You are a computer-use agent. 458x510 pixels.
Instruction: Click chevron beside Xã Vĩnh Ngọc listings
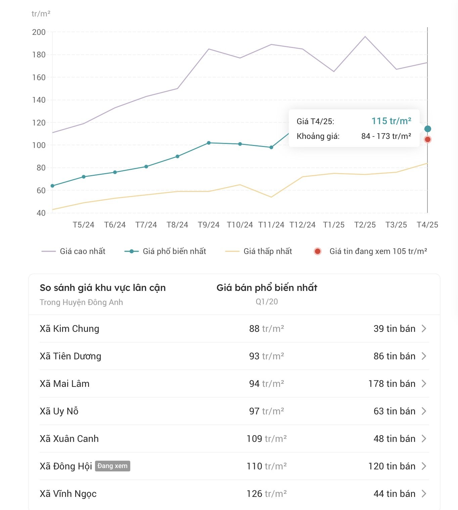(x=424, y=494)
